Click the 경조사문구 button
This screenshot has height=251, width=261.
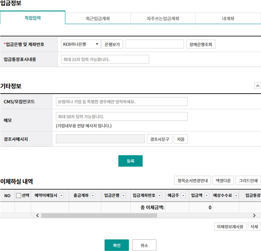(x=159, y=139)
